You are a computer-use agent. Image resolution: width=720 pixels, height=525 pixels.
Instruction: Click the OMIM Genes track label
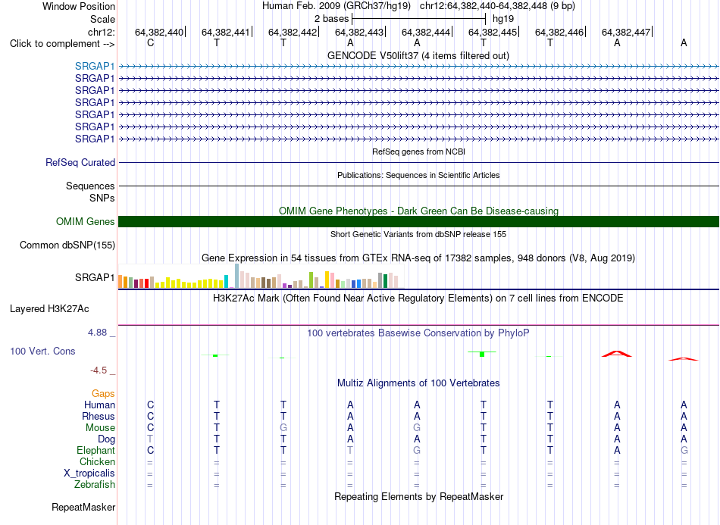(85, 222)
